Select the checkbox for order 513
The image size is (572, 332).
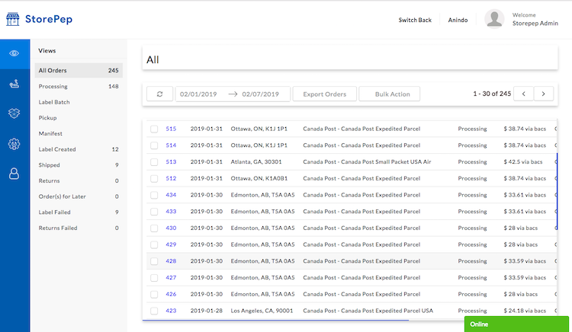click(x=154, y=162)
